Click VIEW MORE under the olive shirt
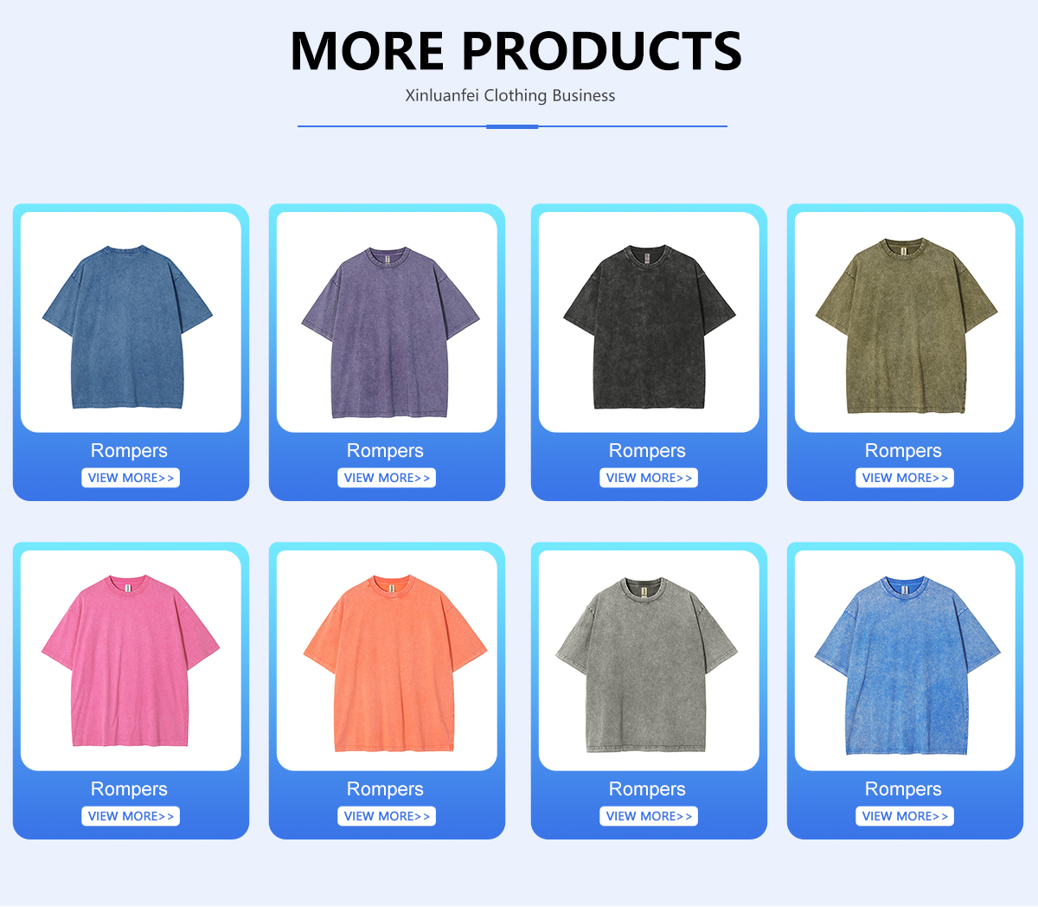The image size is (1038, 907). click(905, 478)
